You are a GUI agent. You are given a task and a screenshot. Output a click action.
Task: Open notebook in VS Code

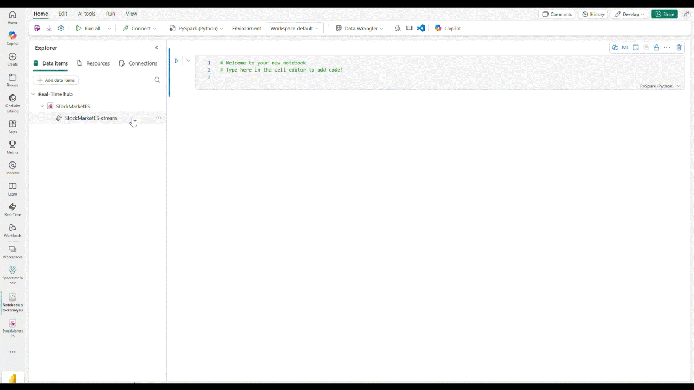(x=421, y=28)
